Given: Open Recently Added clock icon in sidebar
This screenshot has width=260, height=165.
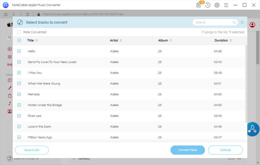Looking at the screenshot, I should [x=10, y=80].
